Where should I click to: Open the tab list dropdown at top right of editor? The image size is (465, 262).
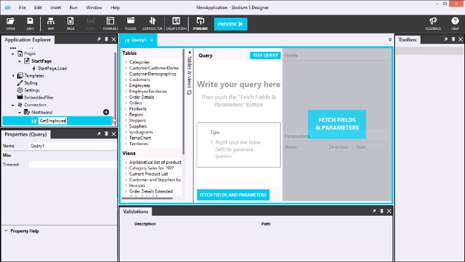point(390,40)
